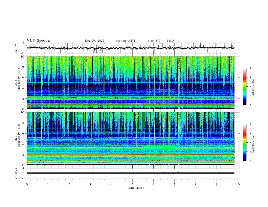Click the 'start UT = 11:0 :1' text
Viewport: 268px width, 207px height.
tap(163, 41)
